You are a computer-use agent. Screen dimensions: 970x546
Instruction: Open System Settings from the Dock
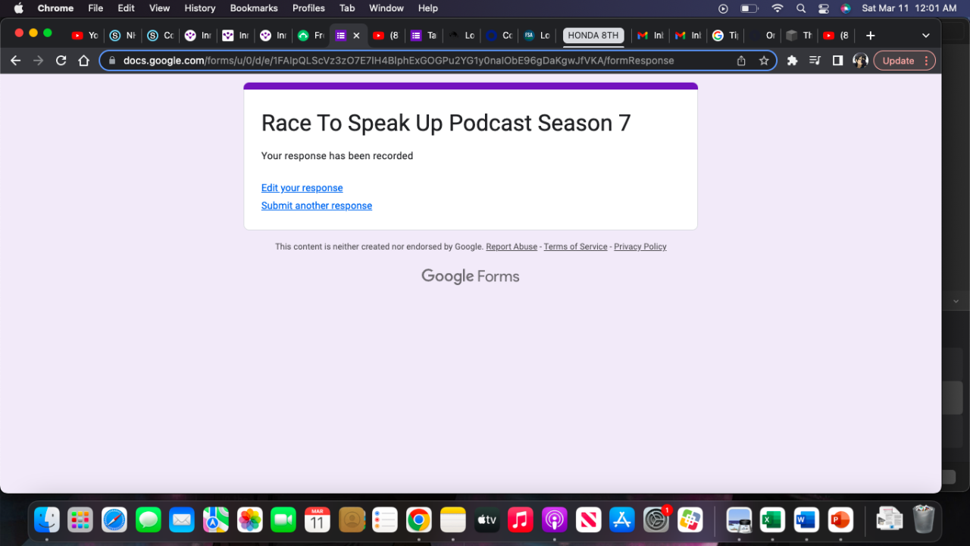656,519
